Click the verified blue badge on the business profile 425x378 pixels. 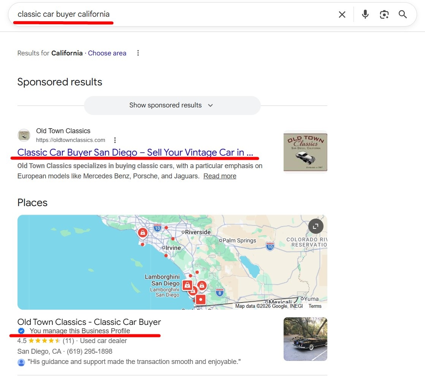point(21,331)
